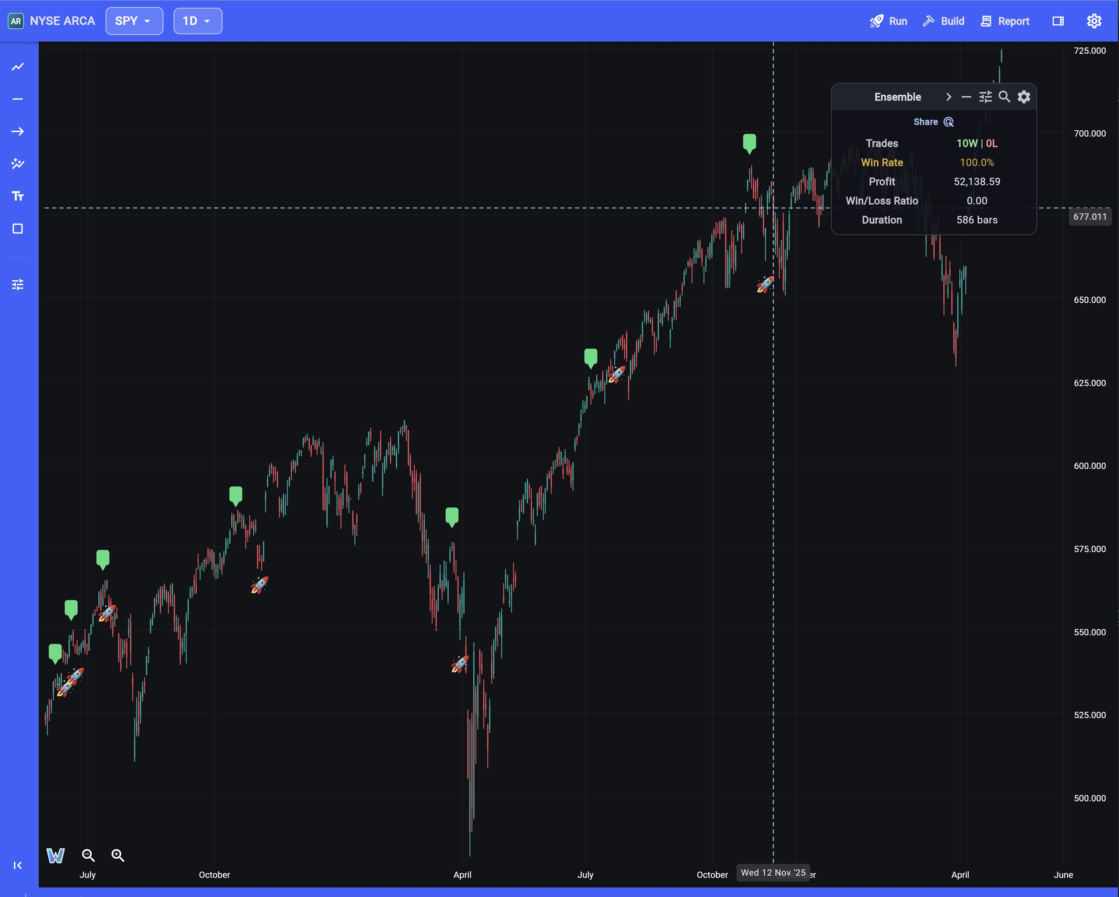Click the 677.011 price label

[1090, 217]
